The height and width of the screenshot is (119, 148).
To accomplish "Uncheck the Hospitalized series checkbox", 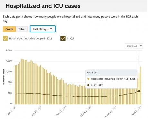I will click(5, 38).
